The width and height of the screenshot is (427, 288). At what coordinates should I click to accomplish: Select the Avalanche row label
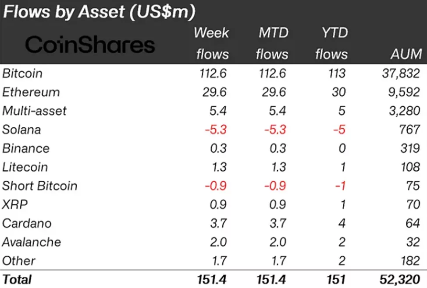[32, 242]
